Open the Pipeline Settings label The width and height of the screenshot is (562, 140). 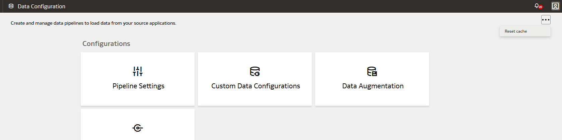click(x=138, y=86)
